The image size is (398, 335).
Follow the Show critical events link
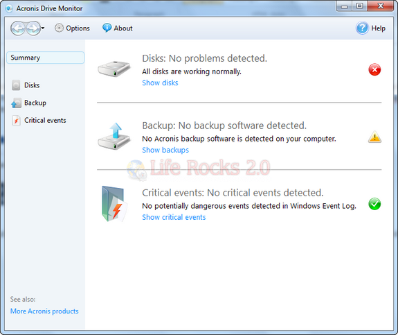coord(174,217)
